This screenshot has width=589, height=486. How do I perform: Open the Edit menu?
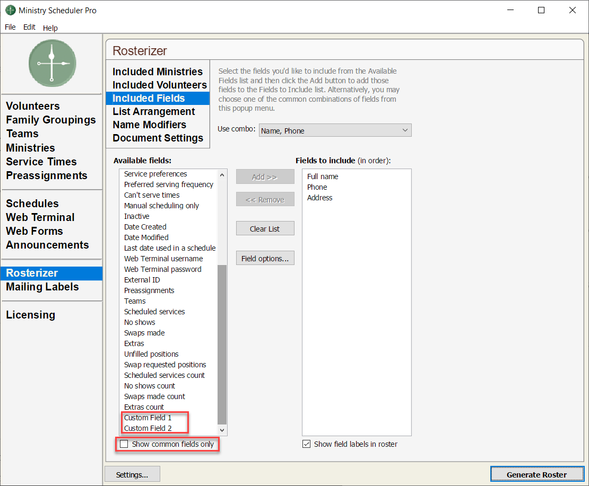tap(29, 27)
